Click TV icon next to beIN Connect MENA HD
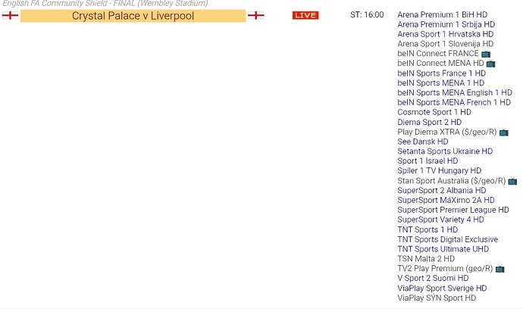Screen dimensions: 523x312 coord(490,64)
